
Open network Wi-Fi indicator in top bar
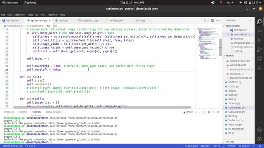pyautogui.click(x=240, y=2)
